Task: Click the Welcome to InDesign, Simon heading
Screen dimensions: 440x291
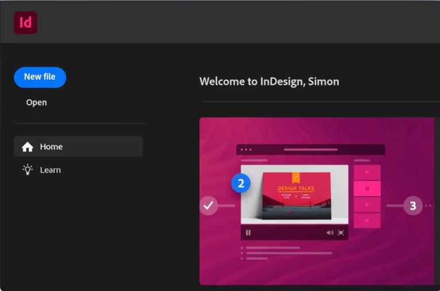Action: (x=269, y=82)
